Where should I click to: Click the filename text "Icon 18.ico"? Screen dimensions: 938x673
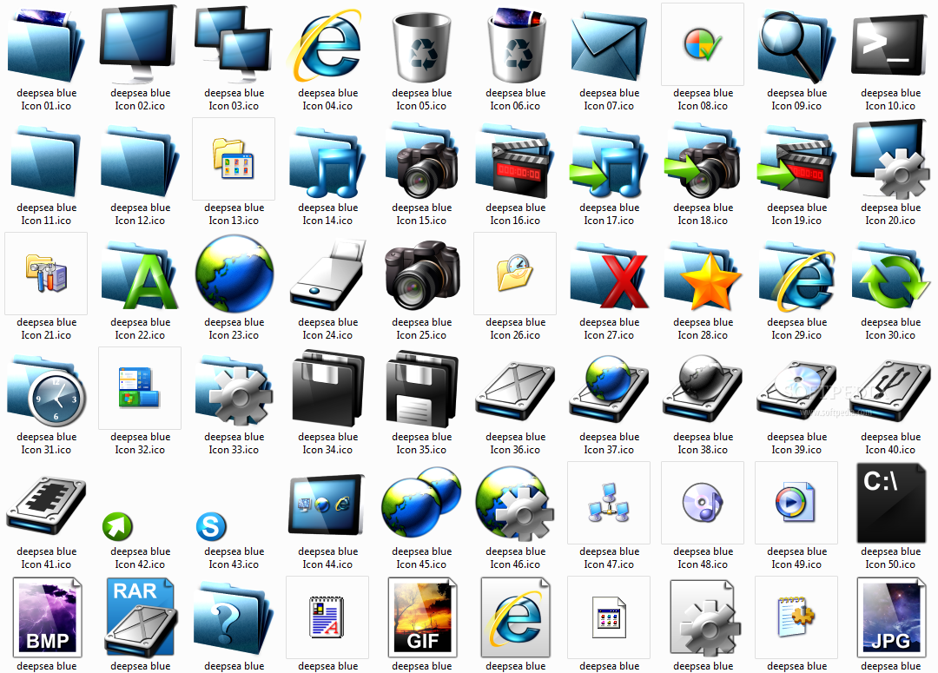pos(703,221)
